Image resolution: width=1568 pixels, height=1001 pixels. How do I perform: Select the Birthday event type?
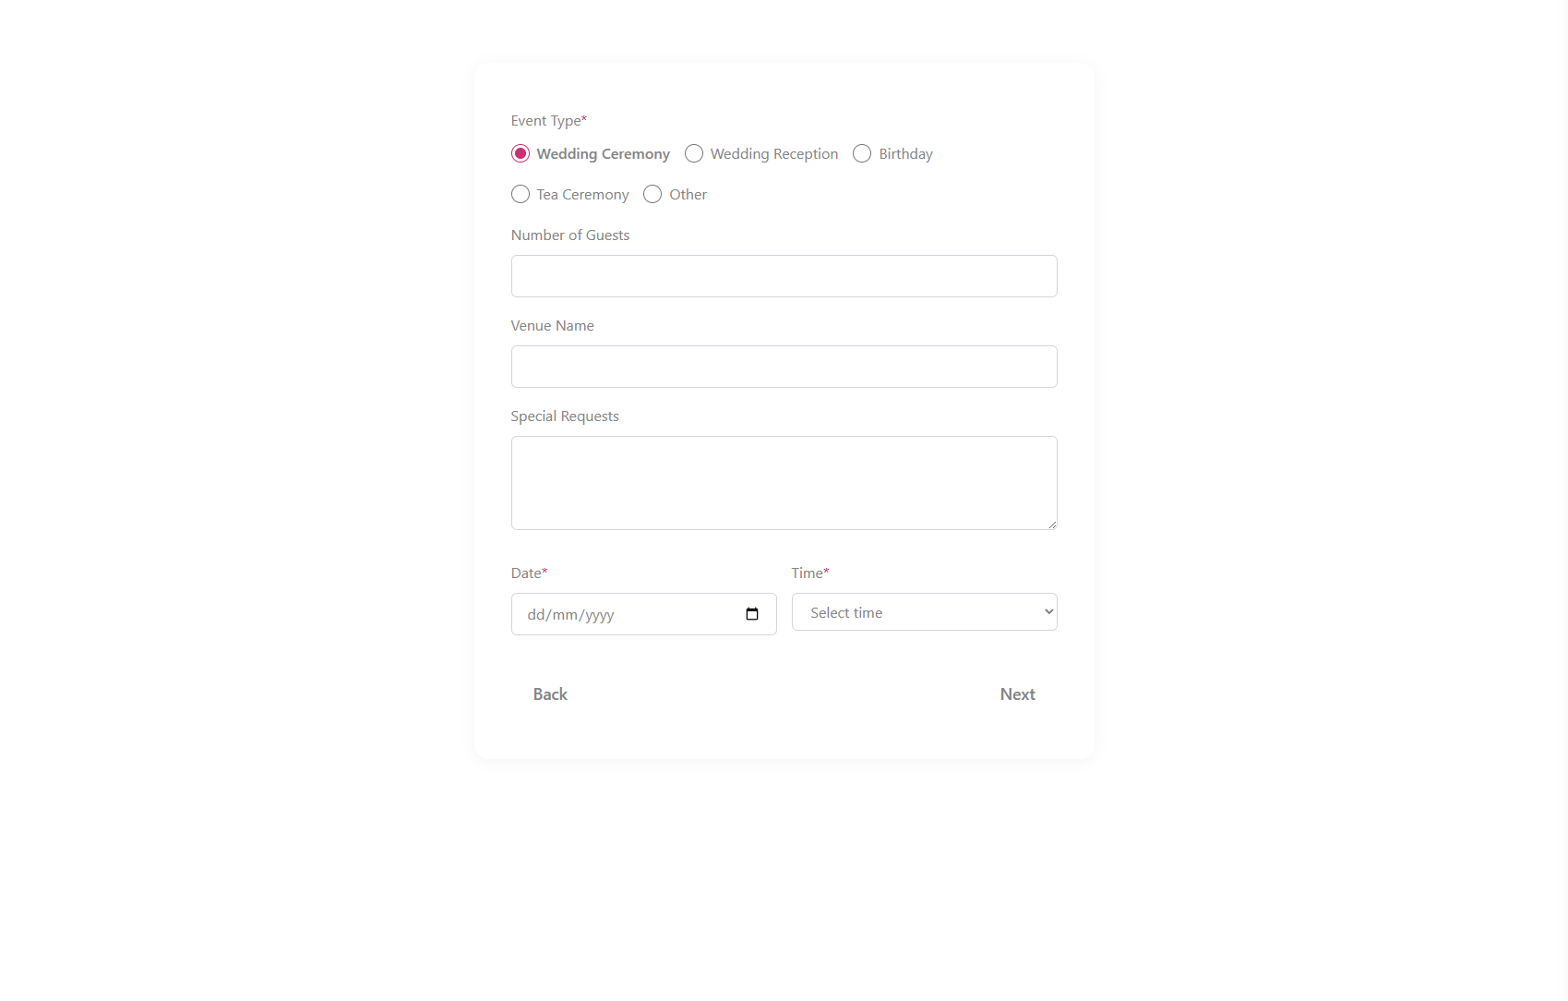pos(862,153)
